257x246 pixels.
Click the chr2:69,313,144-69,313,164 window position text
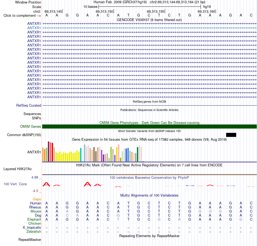(177, 2)
